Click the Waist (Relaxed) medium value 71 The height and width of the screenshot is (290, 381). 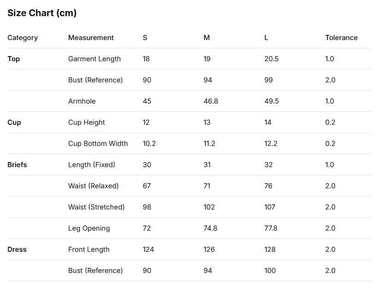207,186
